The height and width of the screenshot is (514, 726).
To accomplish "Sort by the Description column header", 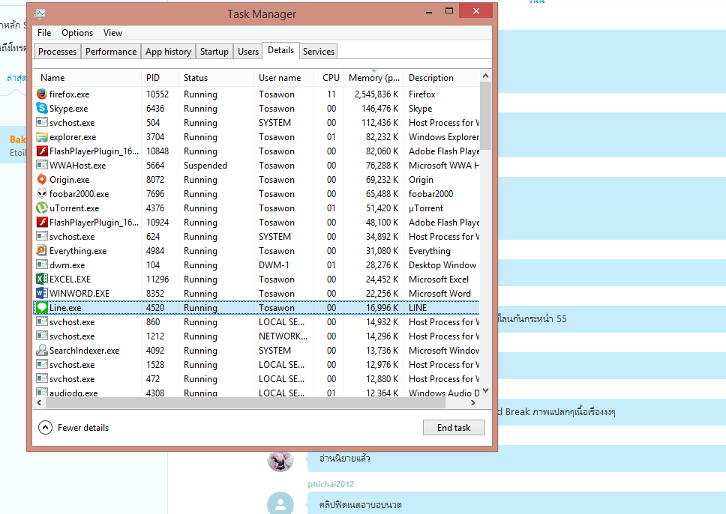I will tap(442, 78).
